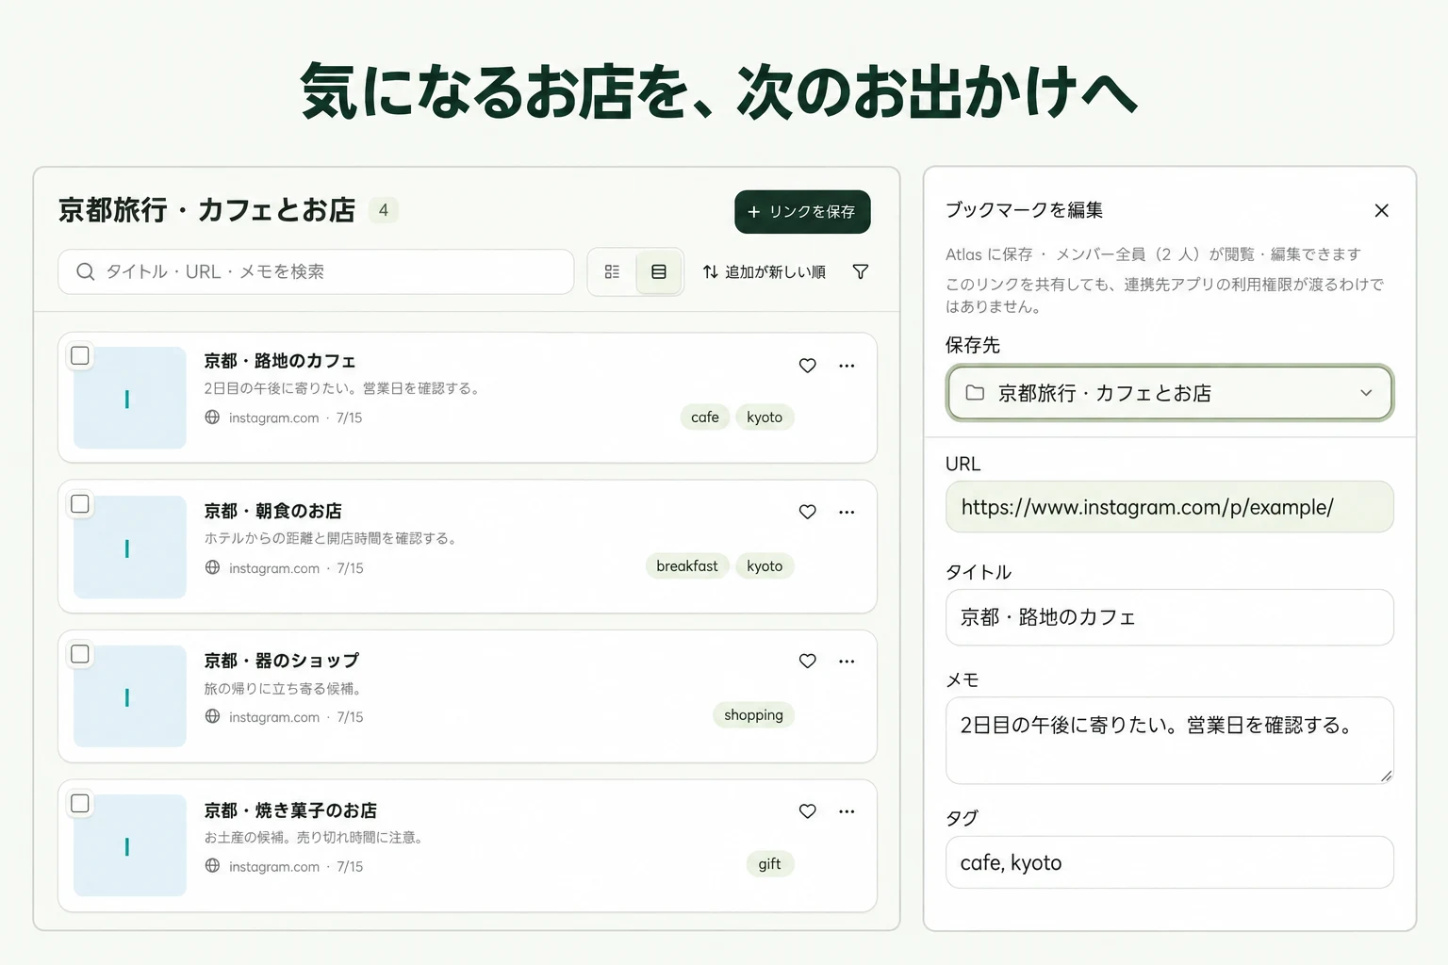Select checkbox for 京都・朝食のお店
Screen dimensions: 1448x965
pos(80,504)
